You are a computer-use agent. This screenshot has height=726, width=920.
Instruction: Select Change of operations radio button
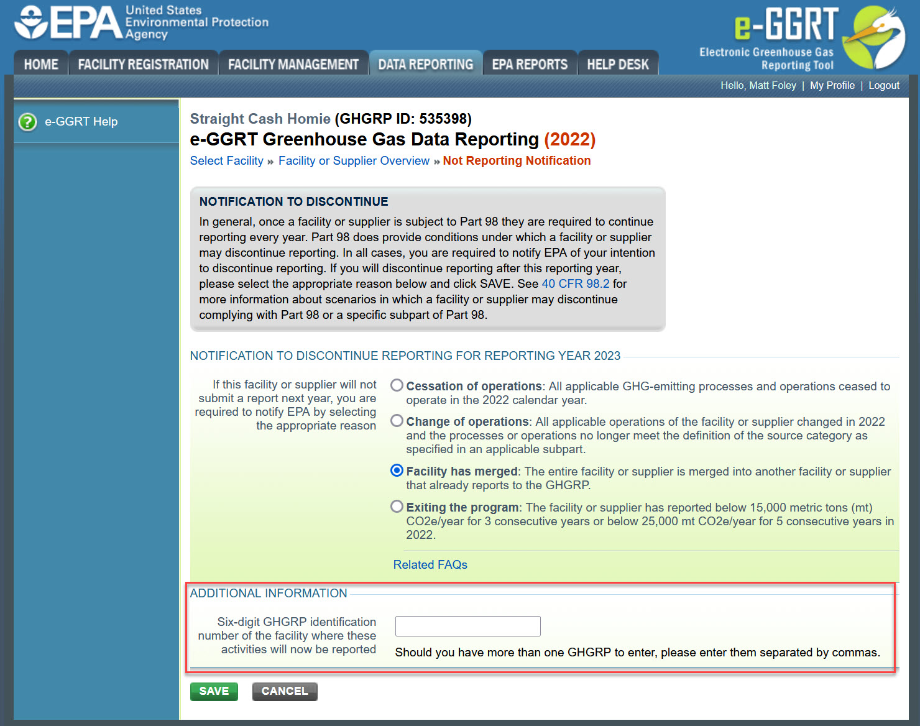397,421
